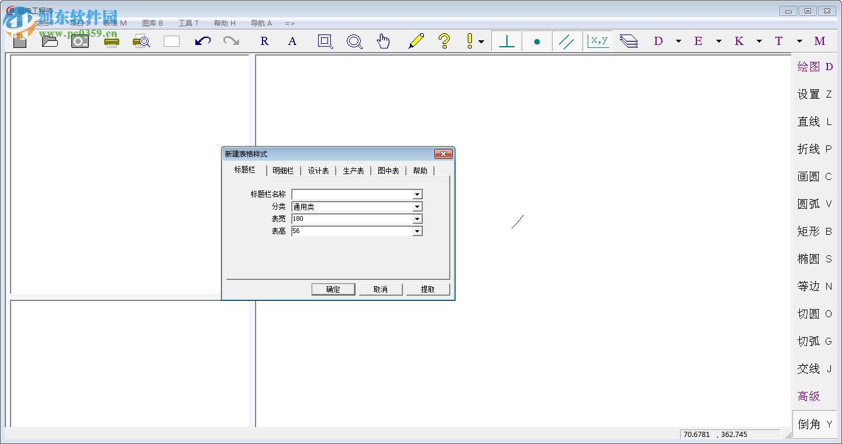842x444 pixels.
Task: Switch to the 明细栏 tab
Action: 283,171
